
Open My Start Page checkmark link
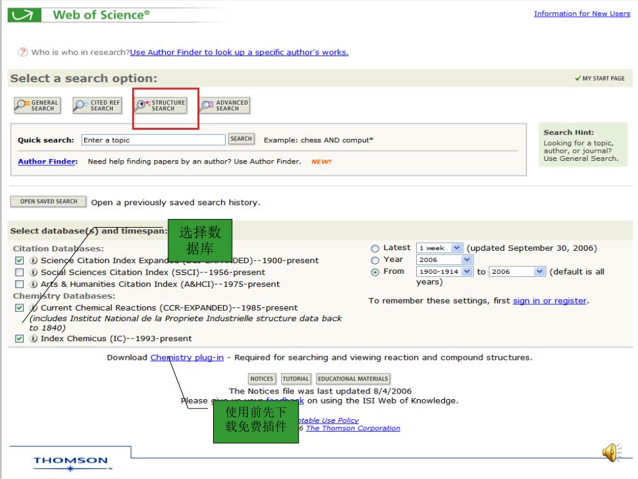tap(600, 78)
